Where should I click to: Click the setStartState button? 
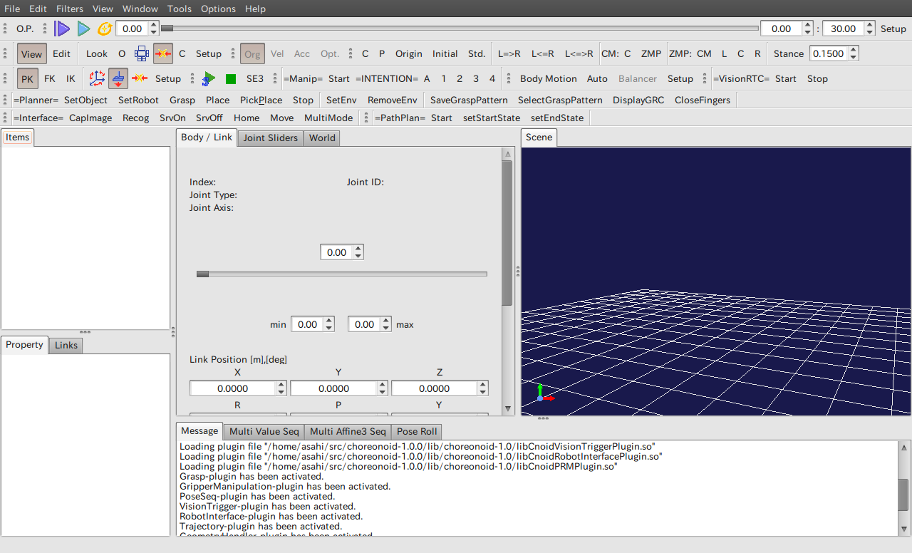coord(492,118)
